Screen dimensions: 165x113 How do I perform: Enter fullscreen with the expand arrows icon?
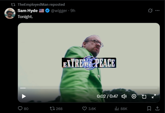[154, 96]
